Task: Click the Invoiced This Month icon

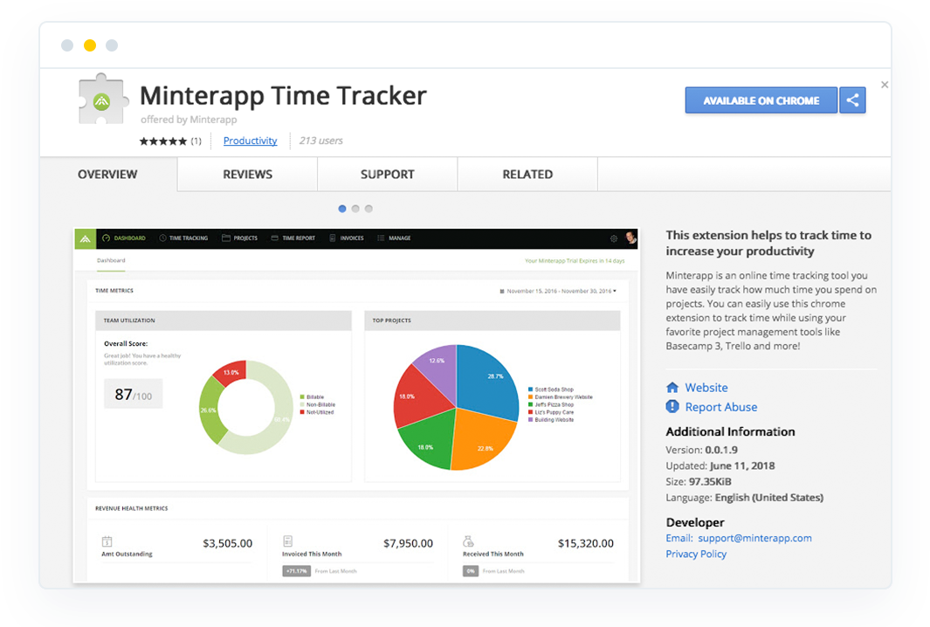Action: (x=287, y=541)
